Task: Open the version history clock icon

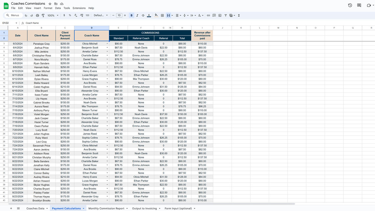Action: click(350, 5)
